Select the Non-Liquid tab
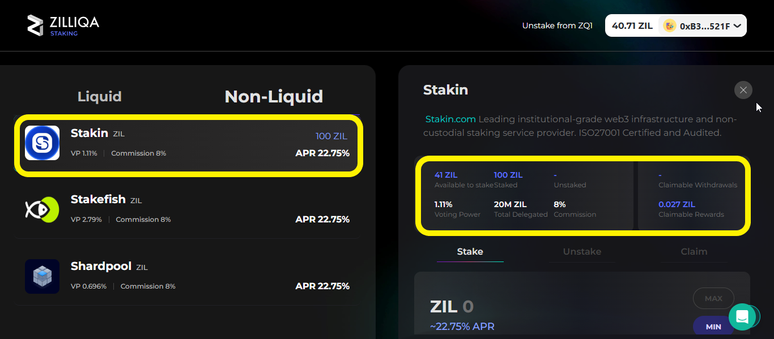 pos(274,96)
